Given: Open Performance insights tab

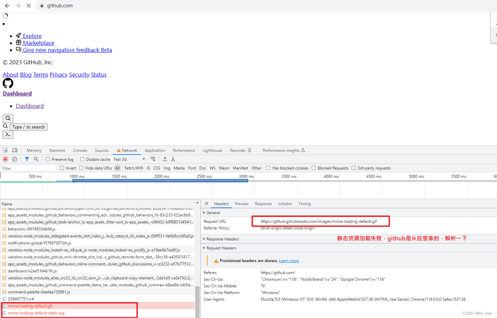Looking at the screenshot, I should 284,151.
